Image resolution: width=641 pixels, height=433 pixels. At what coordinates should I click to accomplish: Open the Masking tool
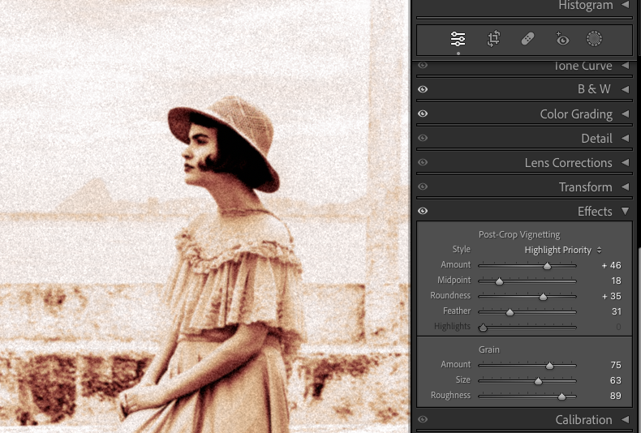pyautogui.click(x=595, y=39)
